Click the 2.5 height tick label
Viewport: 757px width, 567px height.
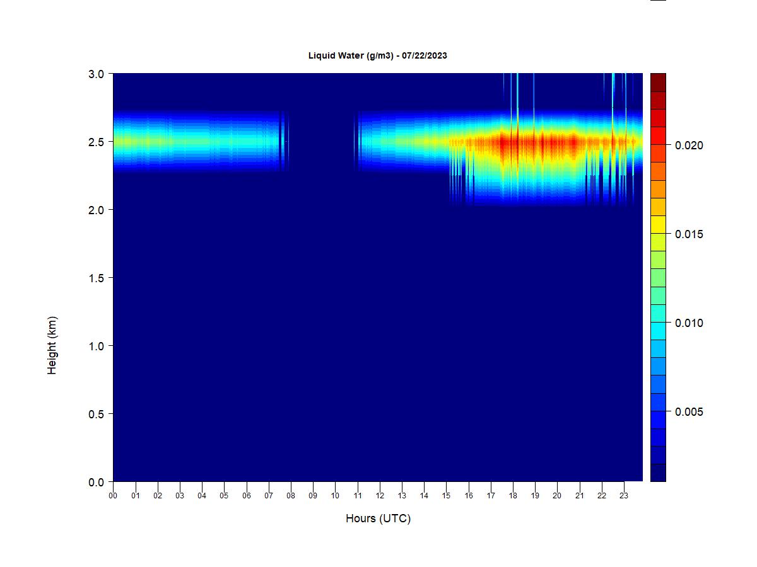coord(96,142)
